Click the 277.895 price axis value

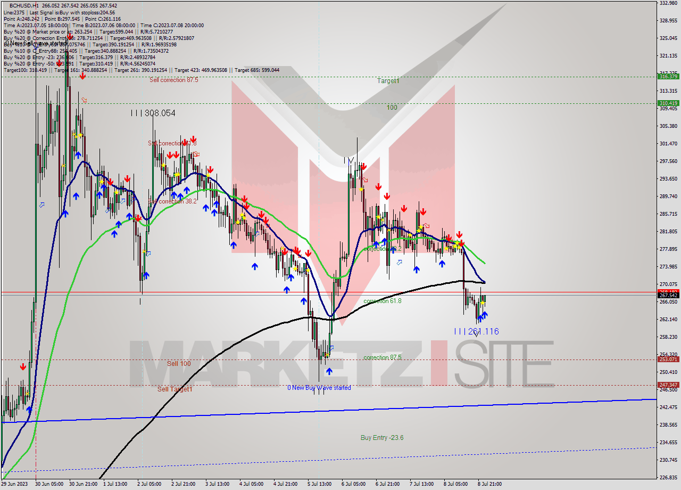click(668, 249)
